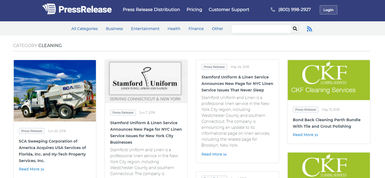
Task: Open SCA sweeper truck thumbnail
Action: tap(55, 91)
